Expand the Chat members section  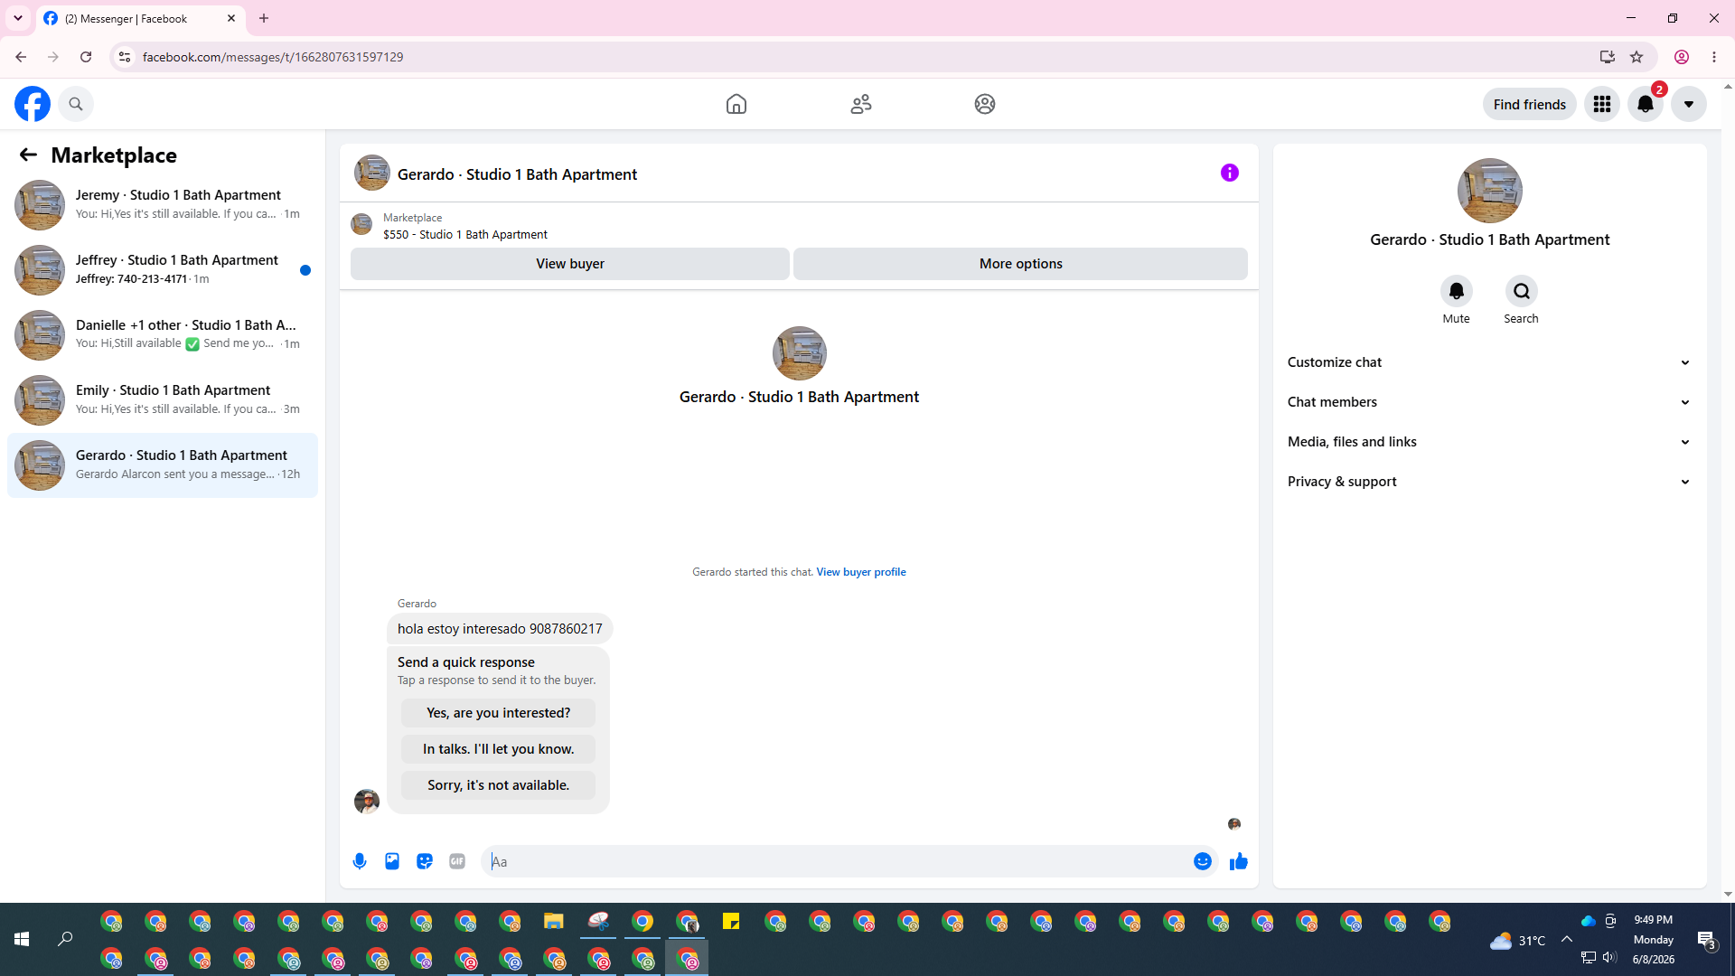[1490, 402]
